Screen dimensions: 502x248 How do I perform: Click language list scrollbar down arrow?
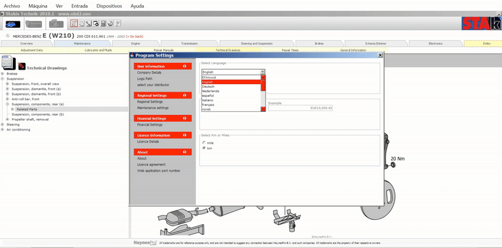point(263,109)
